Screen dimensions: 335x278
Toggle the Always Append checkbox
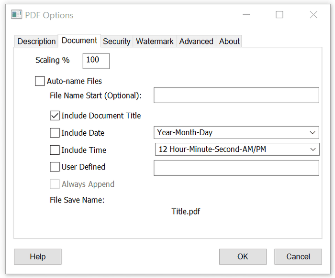pos(55,184)
